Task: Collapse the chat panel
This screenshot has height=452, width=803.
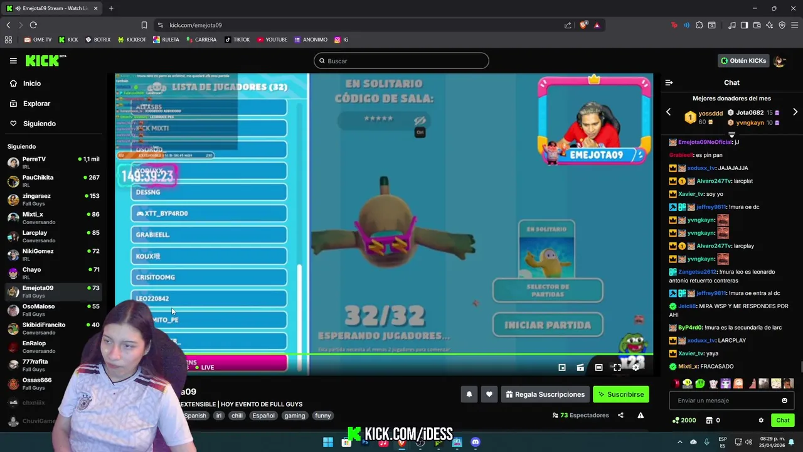Action: 669,83
